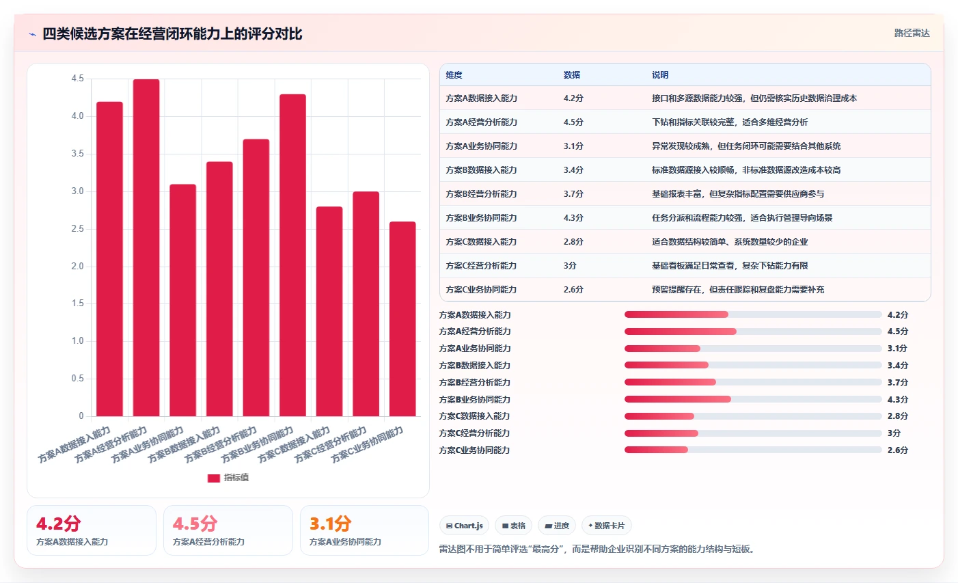Screen dimensions: 958x583
Task: Click the 方案A经营分析能力 progress bar
Action: 753,331
